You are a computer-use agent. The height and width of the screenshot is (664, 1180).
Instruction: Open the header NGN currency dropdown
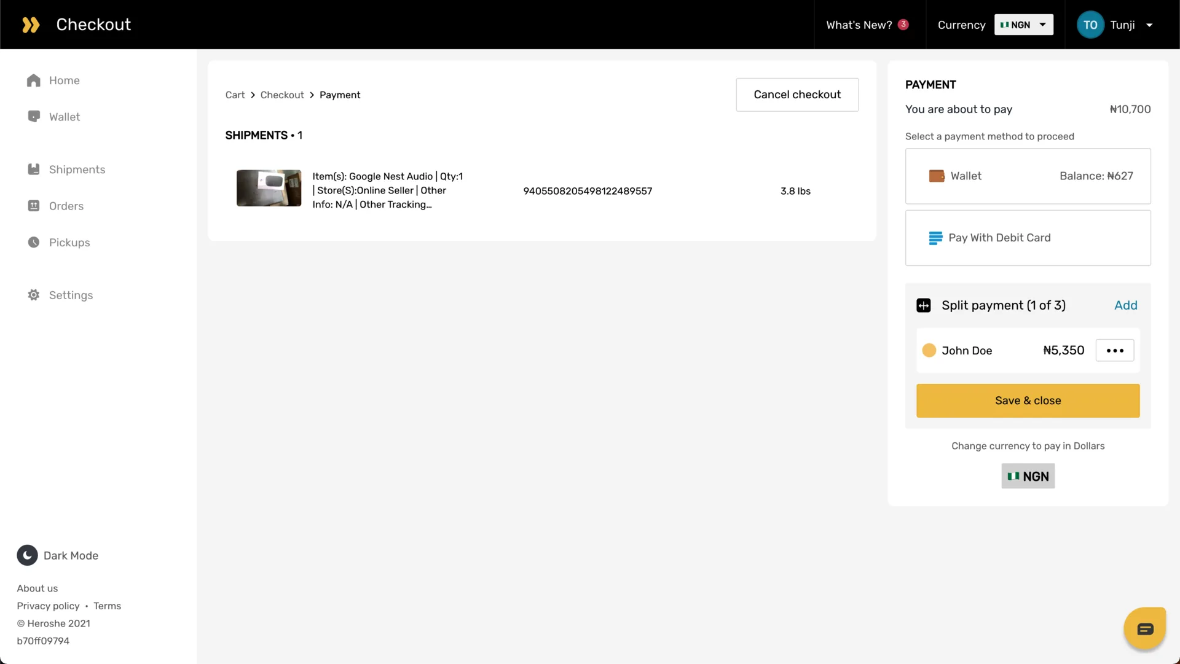tap(1024, 25)
